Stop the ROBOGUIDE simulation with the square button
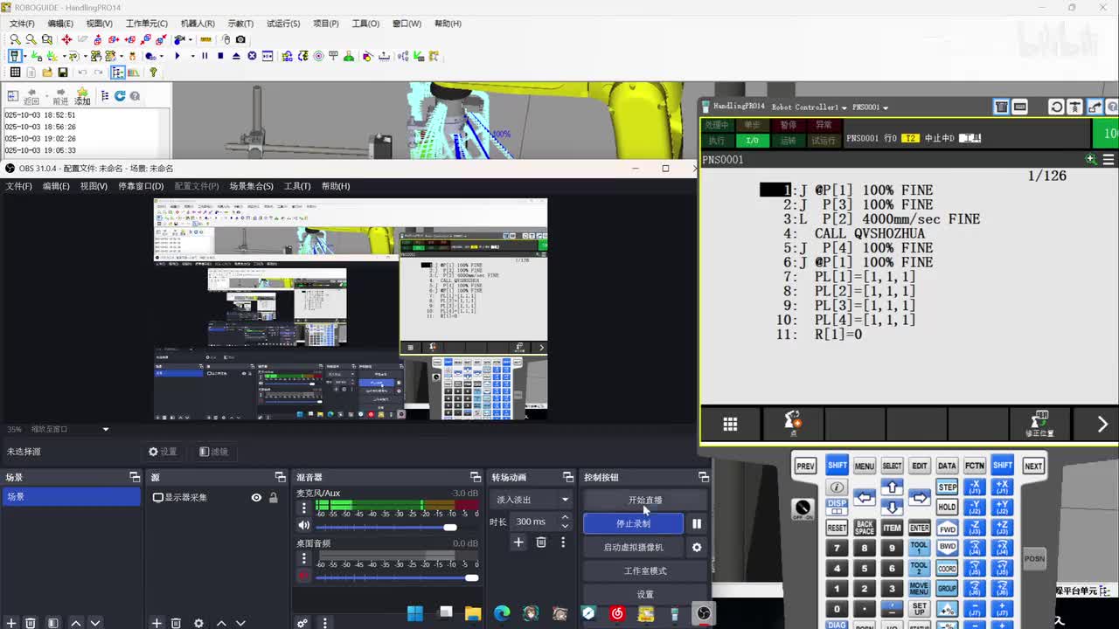1119x629 pixels. pos(220,56)
